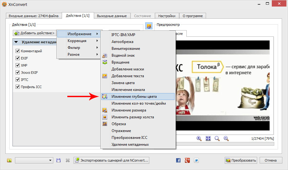Toggle the XMP checkbox
Screen dimensions: 288x170
[x=18, y=65]
